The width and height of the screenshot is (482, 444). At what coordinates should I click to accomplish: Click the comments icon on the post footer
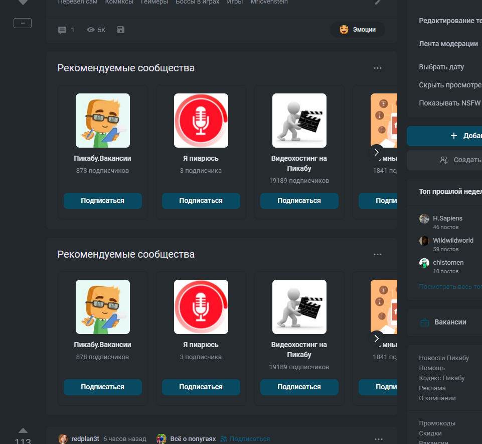(x=62, y=30)
